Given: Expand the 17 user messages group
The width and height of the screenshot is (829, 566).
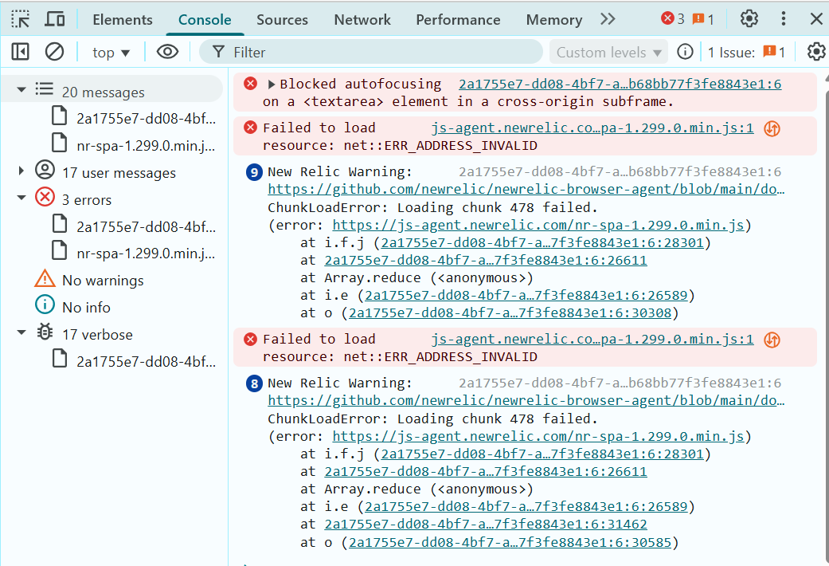Looking at the screenshot, I should (22, 171).
